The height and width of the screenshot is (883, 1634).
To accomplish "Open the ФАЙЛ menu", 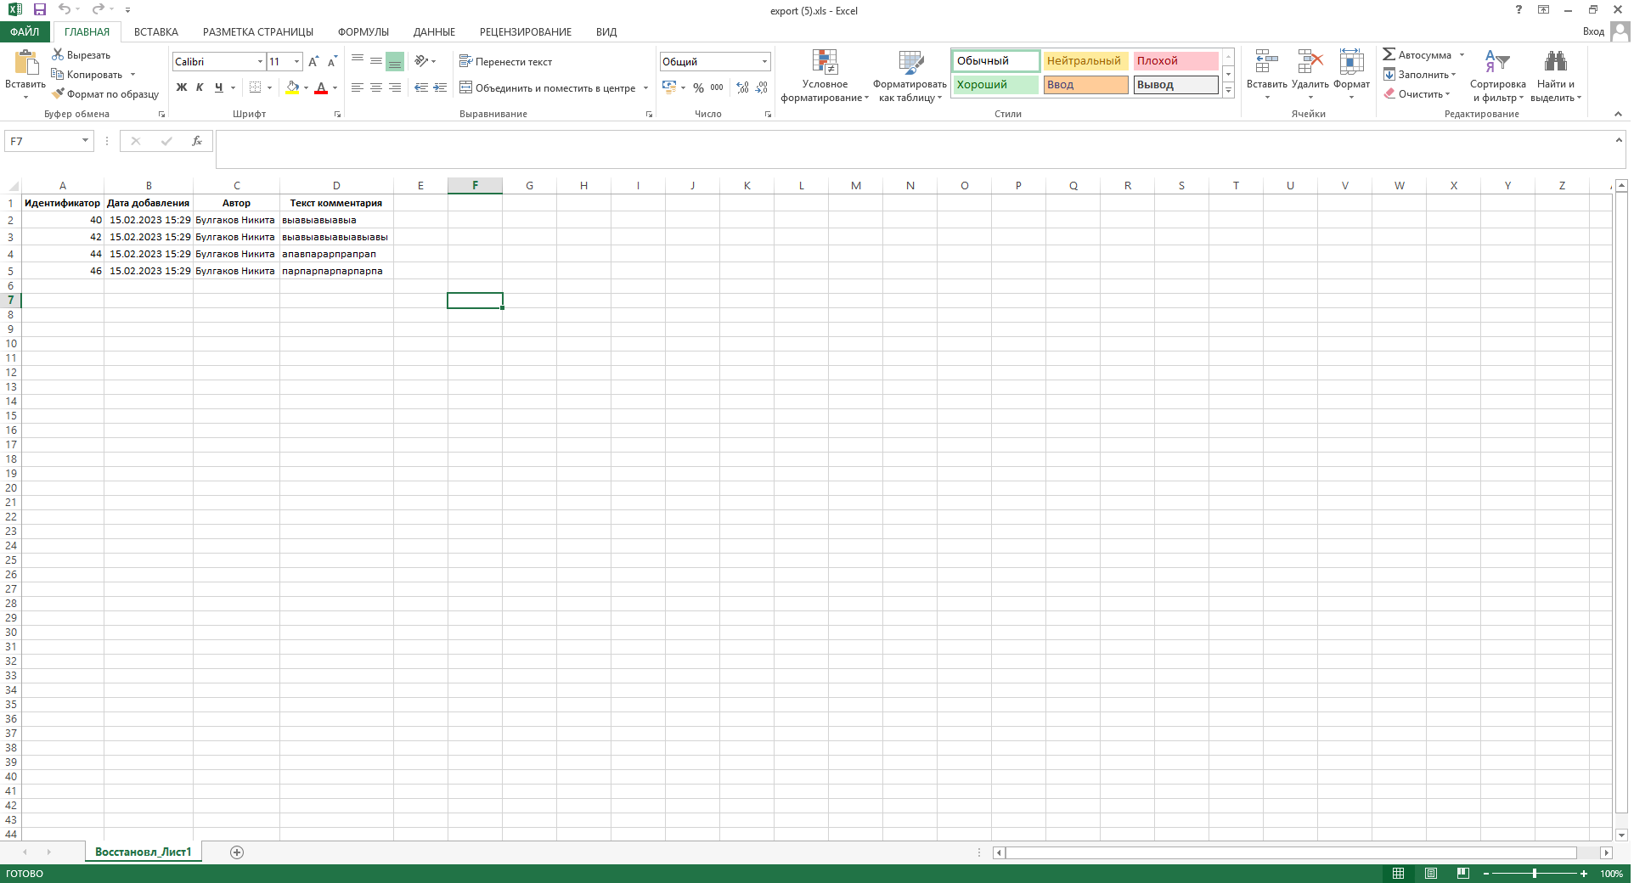I will pyautogui.click(x=25, y=31).
